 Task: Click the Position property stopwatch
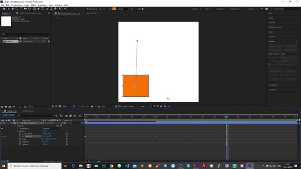click(20, 137)
